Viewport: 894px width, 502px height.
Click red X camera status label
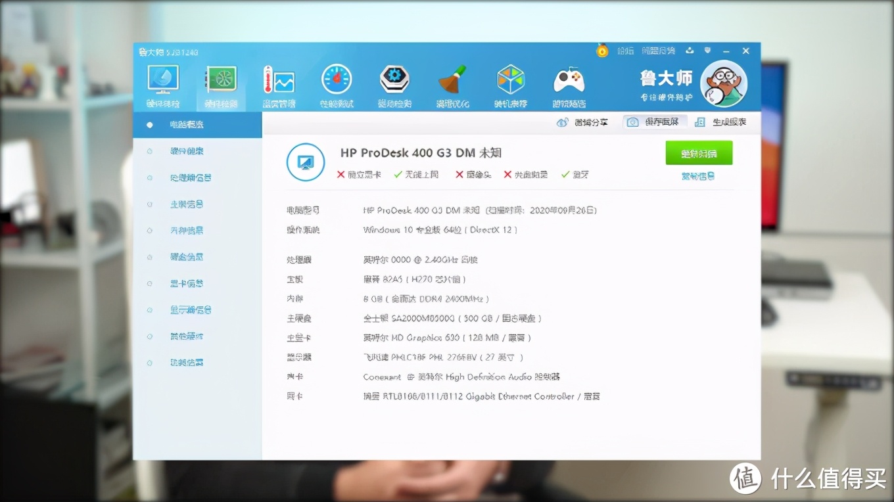[473, 175]
